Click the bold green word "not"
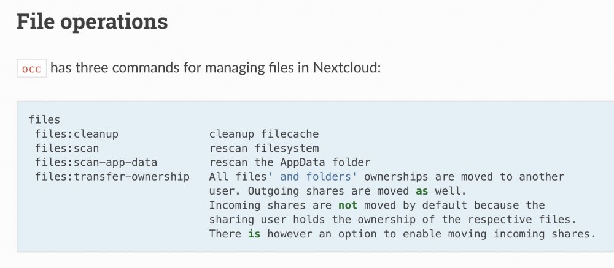The image size is (614, 268). click(x=348, y=205)
